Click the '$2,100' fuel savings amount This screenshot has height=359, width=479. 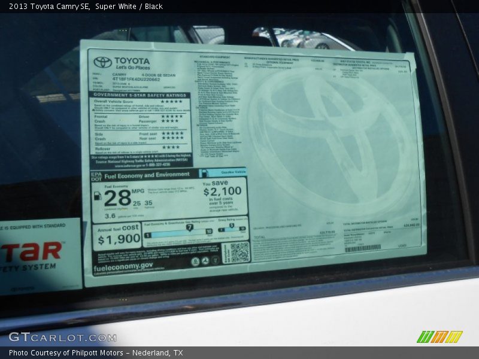pos(222,191)
